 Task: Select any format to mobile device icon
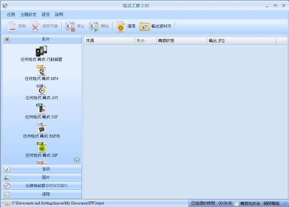41,51
